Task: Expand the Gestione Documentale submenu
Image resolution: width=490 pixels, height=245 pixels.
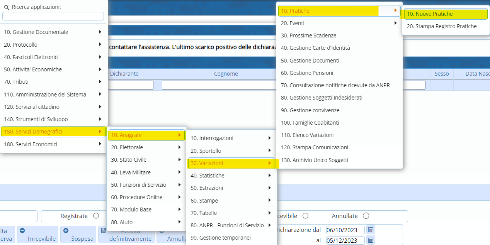Action: tap(100, 32)
